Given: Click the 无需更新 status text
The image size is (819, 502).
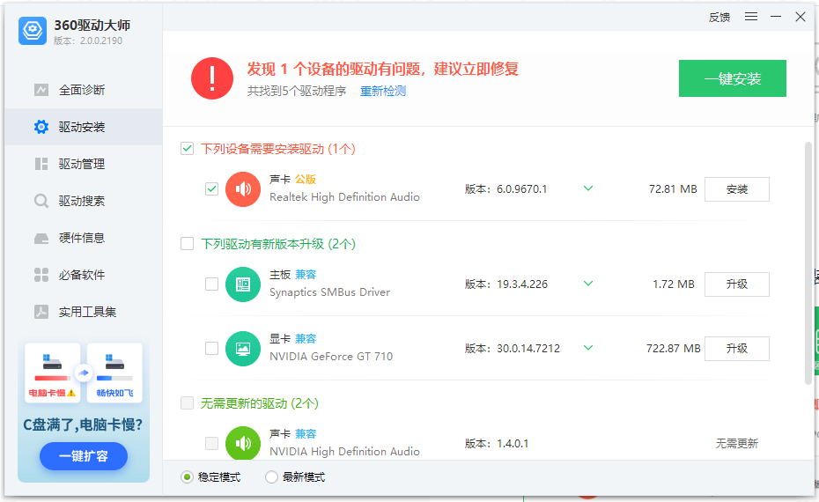Looking at the screenshot, I should 736,444.
